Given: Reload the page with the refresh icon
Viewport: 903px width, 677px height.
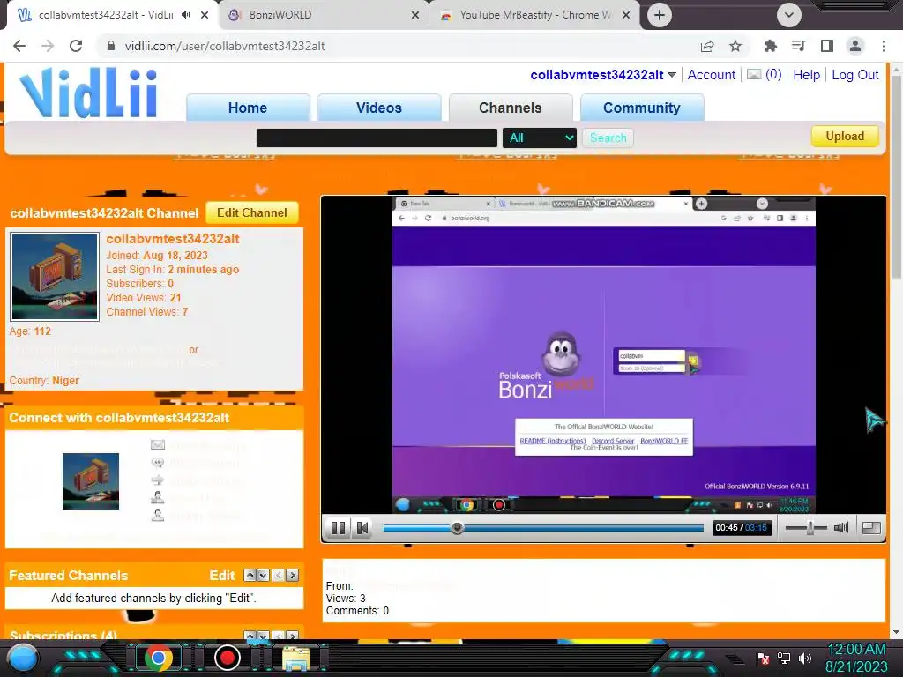Looking at the screenshot, I should click(76, 46).
